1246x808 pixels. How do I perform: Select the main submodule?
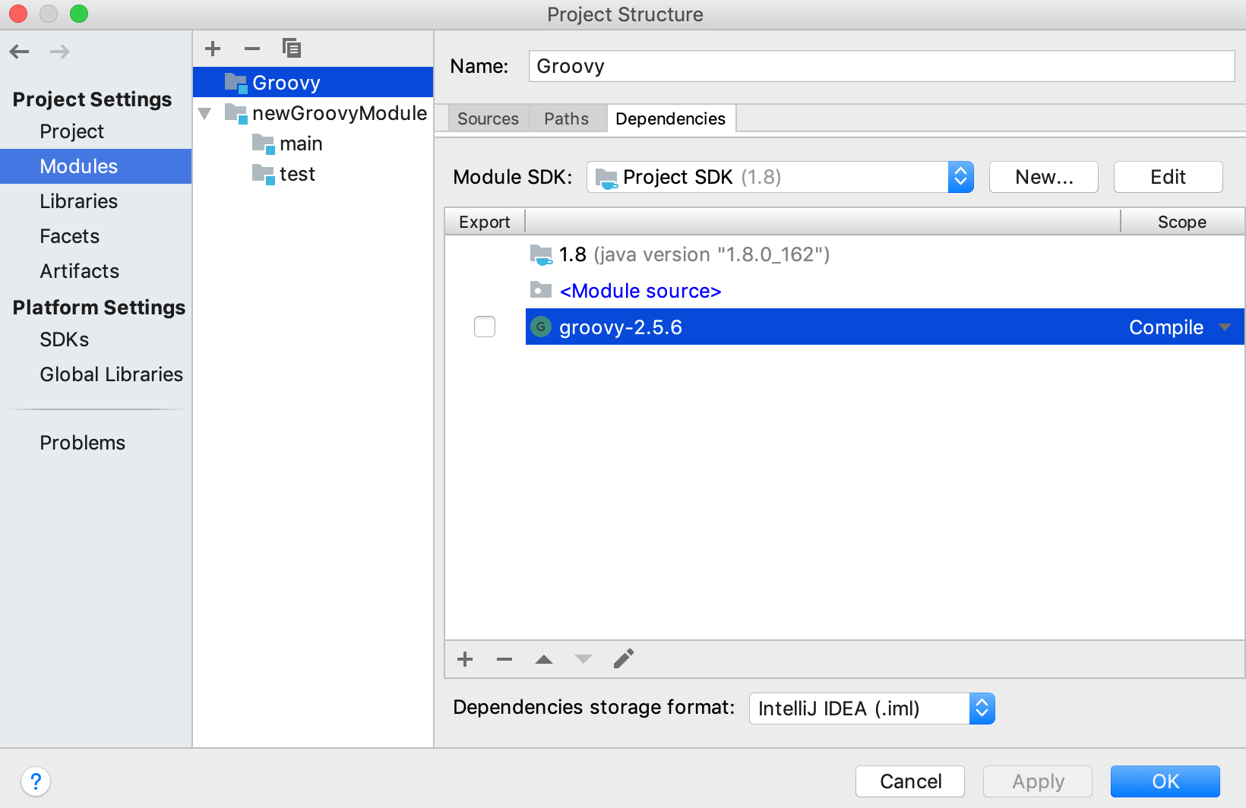(x=313, y=144)
